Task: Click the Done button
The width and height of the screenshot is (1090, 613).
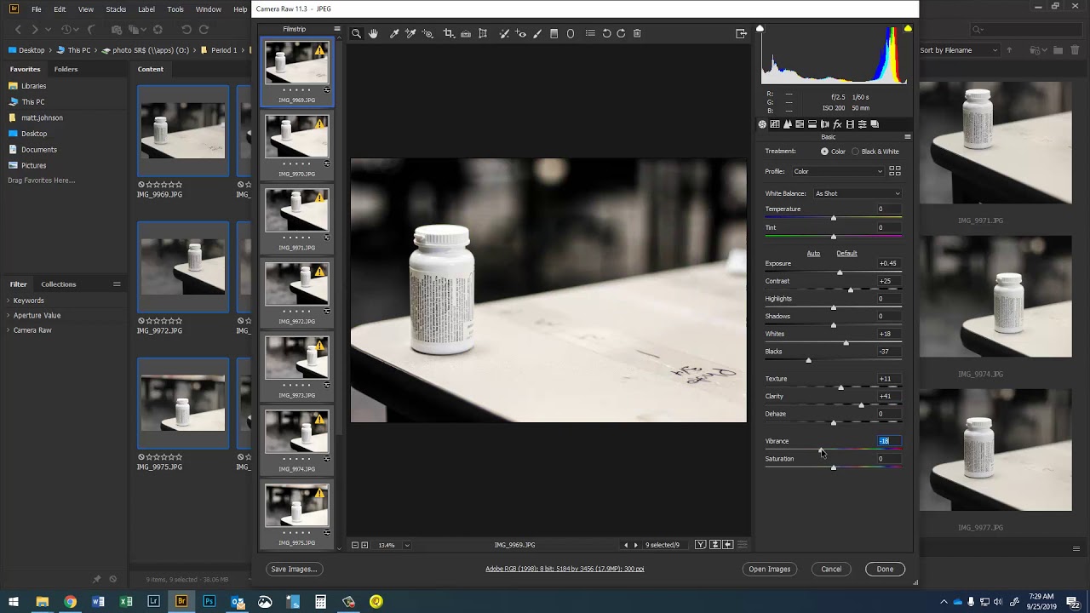Action: [x=885, y=569]
